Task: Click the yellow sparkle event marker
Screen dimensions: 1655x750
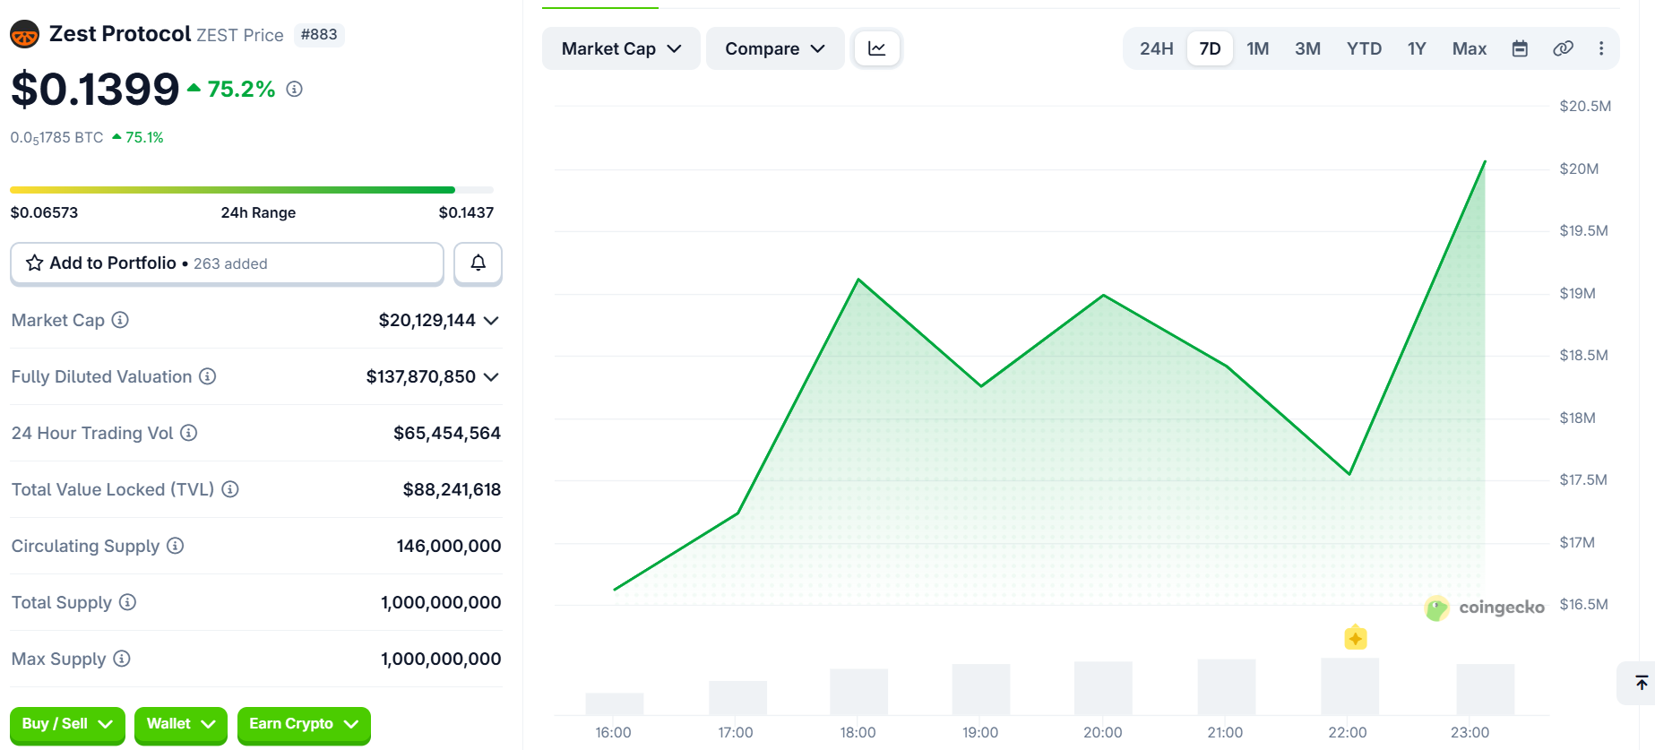Action: pos(1356,638)
